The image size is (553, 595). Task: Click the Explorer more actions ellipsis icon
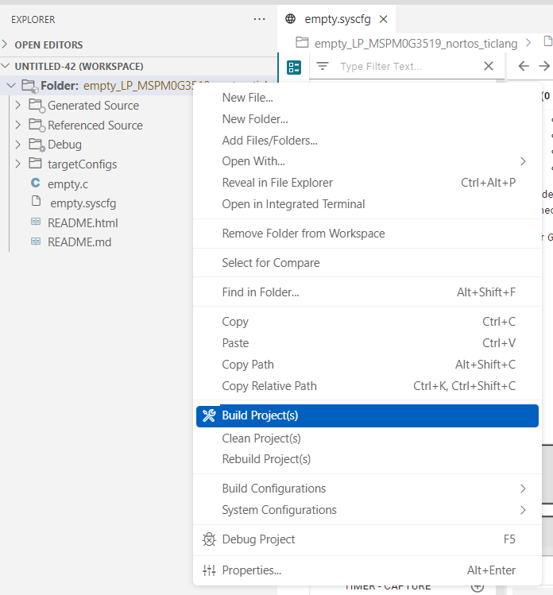click(259, 19)
